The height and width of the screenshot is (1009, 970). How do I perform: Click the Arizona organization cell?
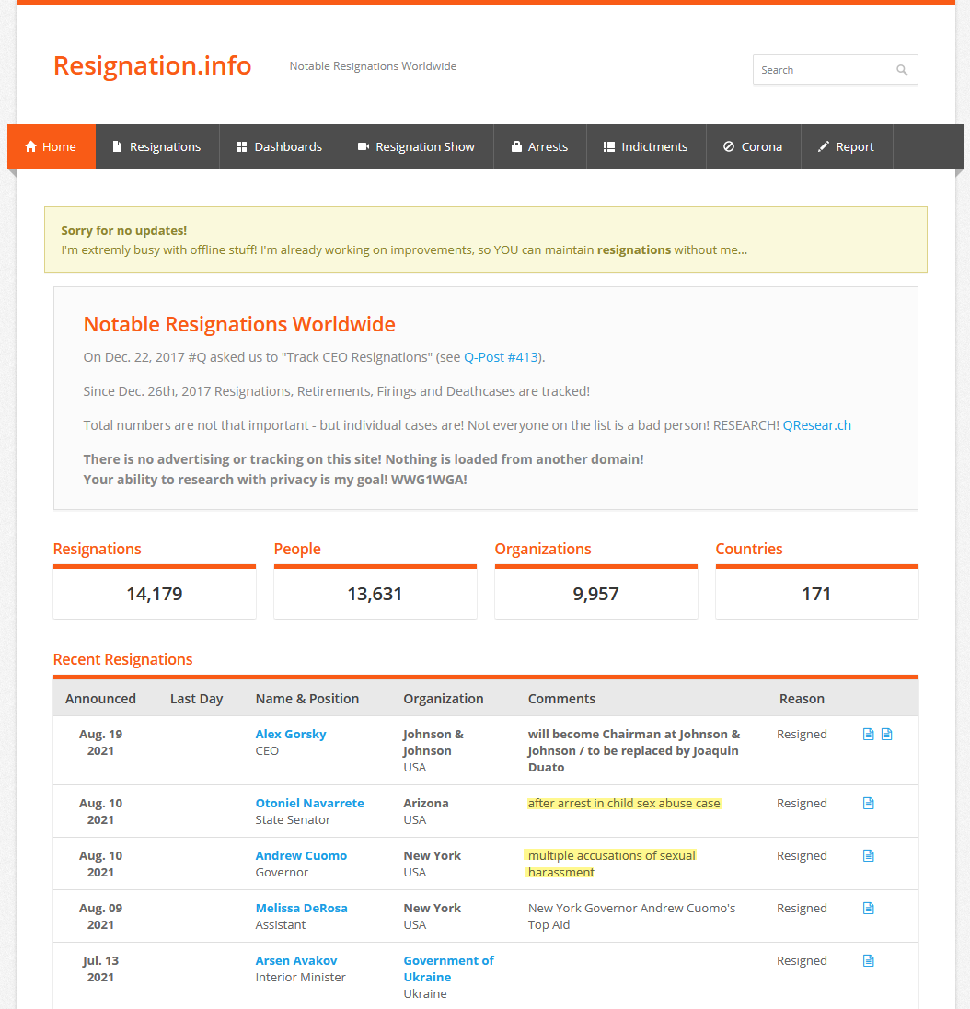point(426,803)
